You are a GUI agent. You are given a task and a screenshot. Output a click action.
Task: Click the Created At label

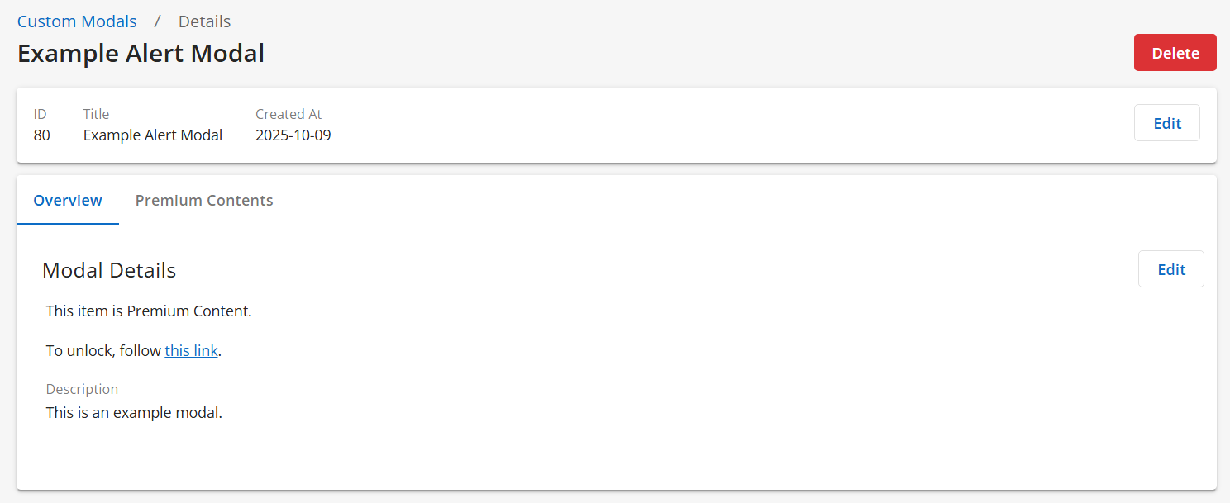[288, 114]
